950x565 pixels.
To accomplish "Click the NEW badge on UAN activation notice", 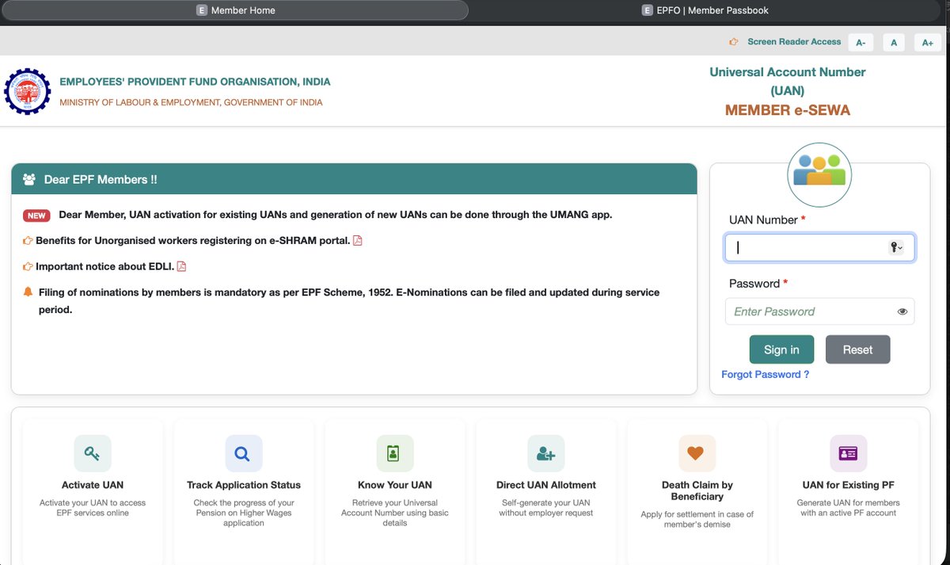I will click(x=36, y=216).
